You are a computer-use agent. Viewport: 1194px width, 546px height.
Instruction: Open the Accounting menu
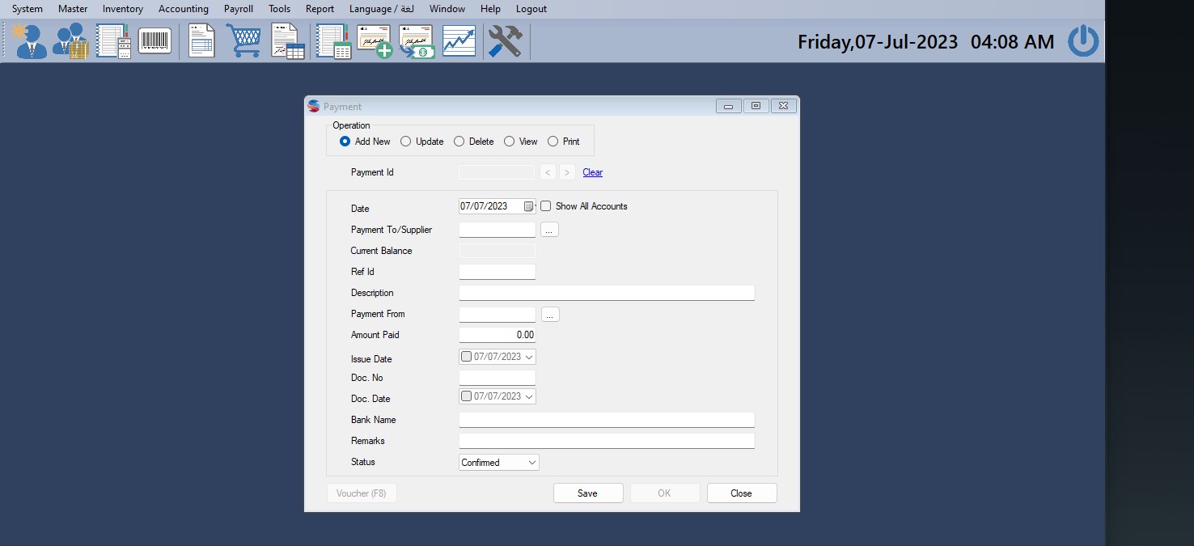tap(184, 9)
